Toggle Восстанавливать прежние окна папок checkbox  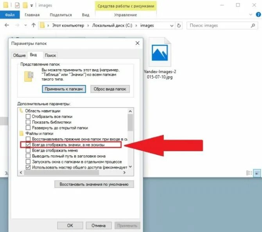click(28, 139)
